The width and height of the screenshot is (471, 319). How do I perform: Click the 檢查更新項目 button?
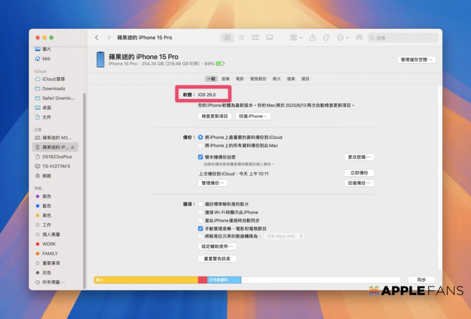pyautogui.click(x=215, y=116)
